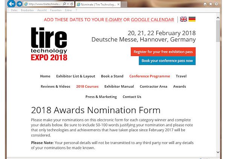Image resolution: width=226 pixels, height=159 pixels.
Task: Expand the address bar dropdown arrow
Action: click(68, 4)
